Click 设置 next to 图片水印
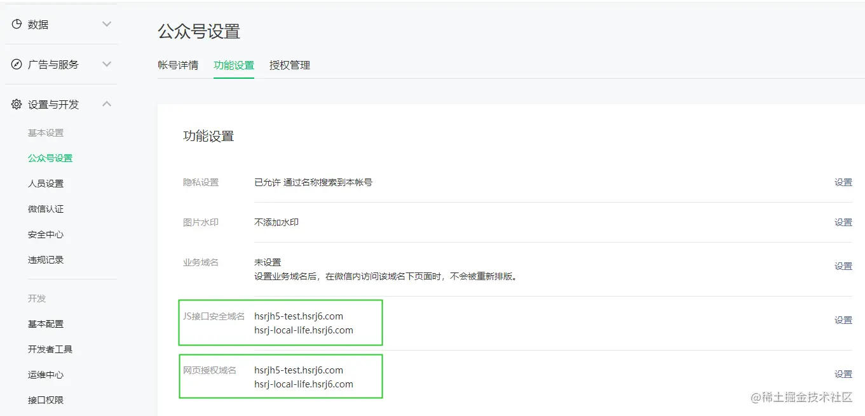865x416 pixels. pyautogui.click(x=843, y=222)
